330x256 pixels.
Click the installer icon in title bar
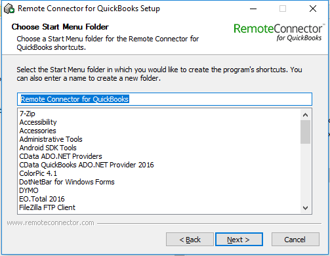click(9, 9)
